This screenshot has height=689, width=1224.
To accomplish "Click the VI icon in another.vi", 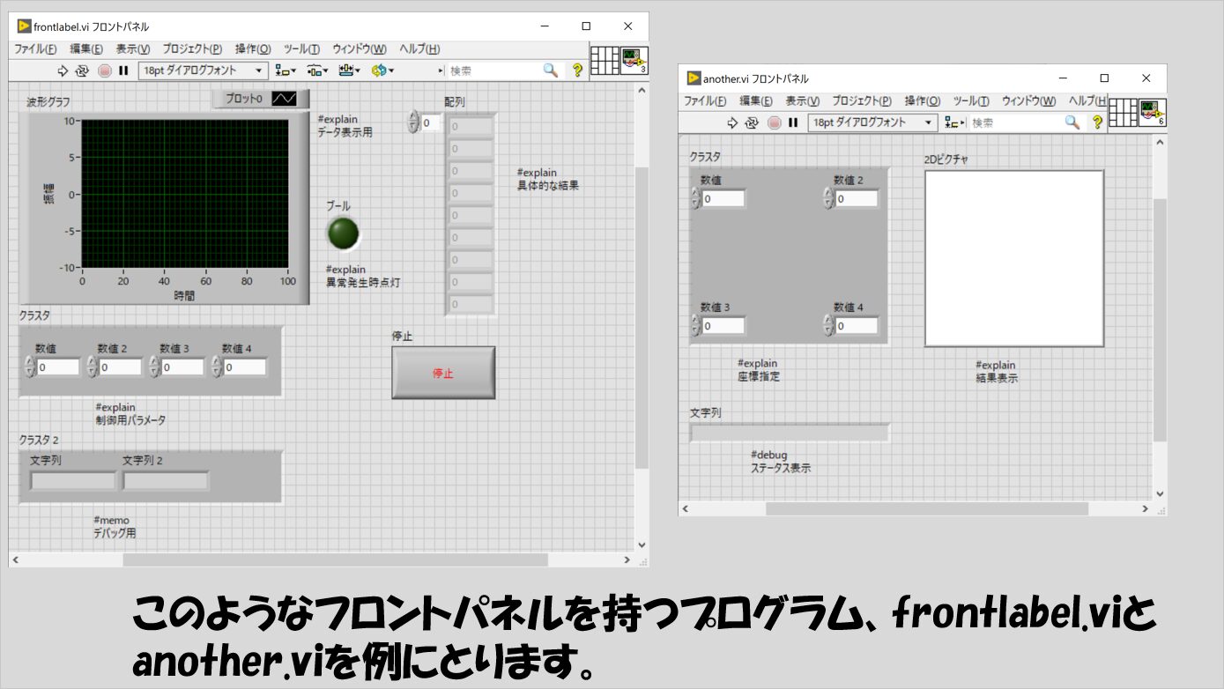I will [x=1153, y=113].
